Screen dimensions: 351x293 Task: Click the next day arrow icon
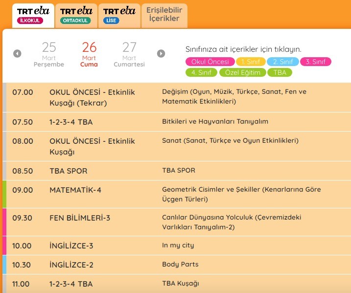(161, 54)
